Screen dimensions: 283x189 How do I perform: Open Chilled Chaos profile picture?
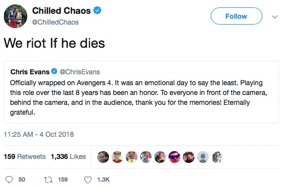click(x=16, y=16)
